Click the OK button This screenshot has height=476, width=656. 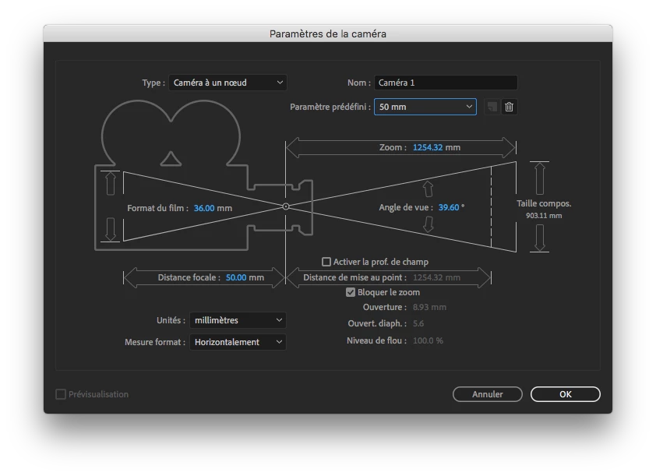[565, 394]
